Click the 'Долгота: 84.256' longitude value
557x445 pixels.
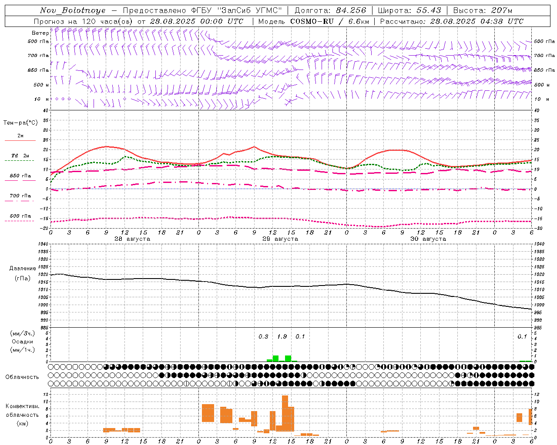[x=330, y=10]
